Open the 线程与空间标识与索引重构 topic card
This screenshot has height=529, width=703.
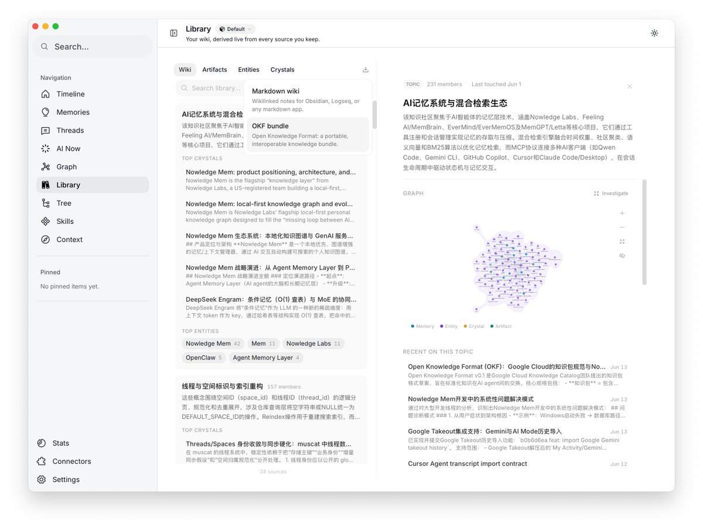(271, 419)
